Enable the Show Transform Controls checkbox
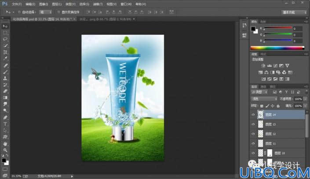This screenshot has height=179, width=310. pos(58,12)
